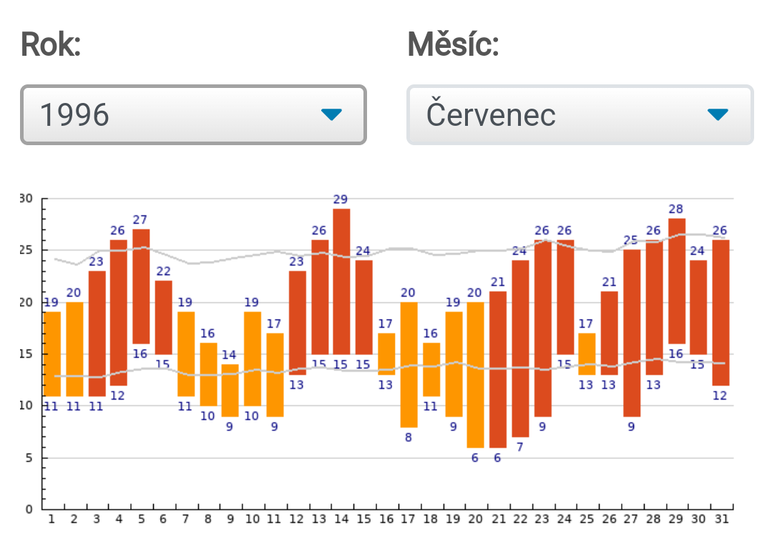772x537 pixels.
Task: Open the Měsíc dropdown showing Červenec
Action: coord(580,115)
